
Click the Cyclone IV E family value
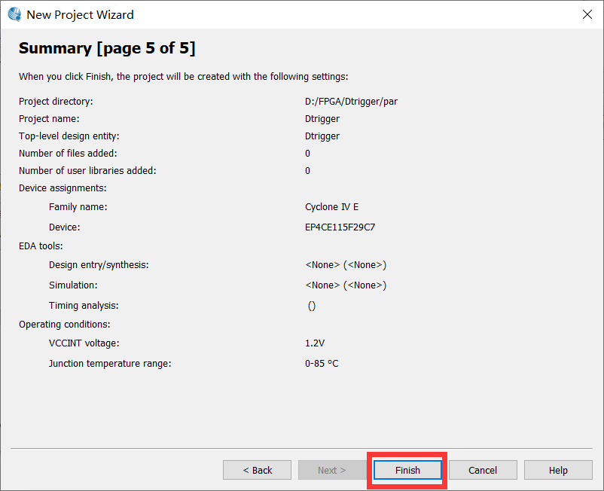(x=331, y=207)
